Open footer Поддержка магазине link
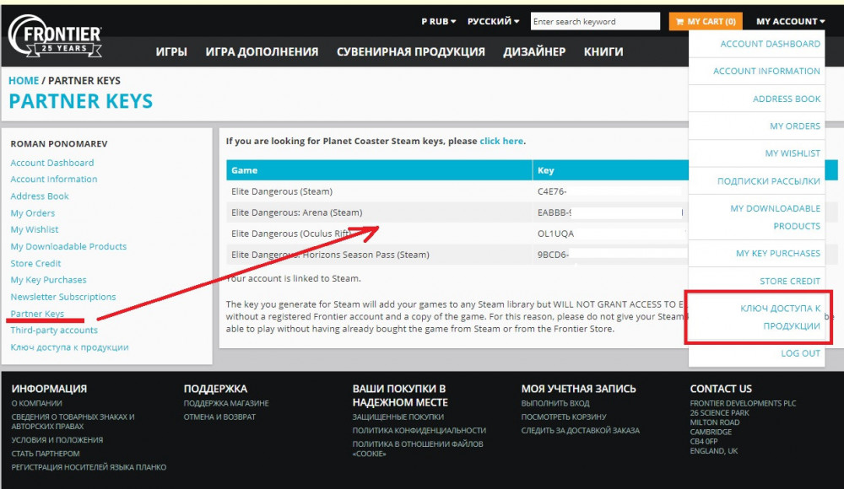844x489 pixels. pyautogui.click(x=226, y=404)
